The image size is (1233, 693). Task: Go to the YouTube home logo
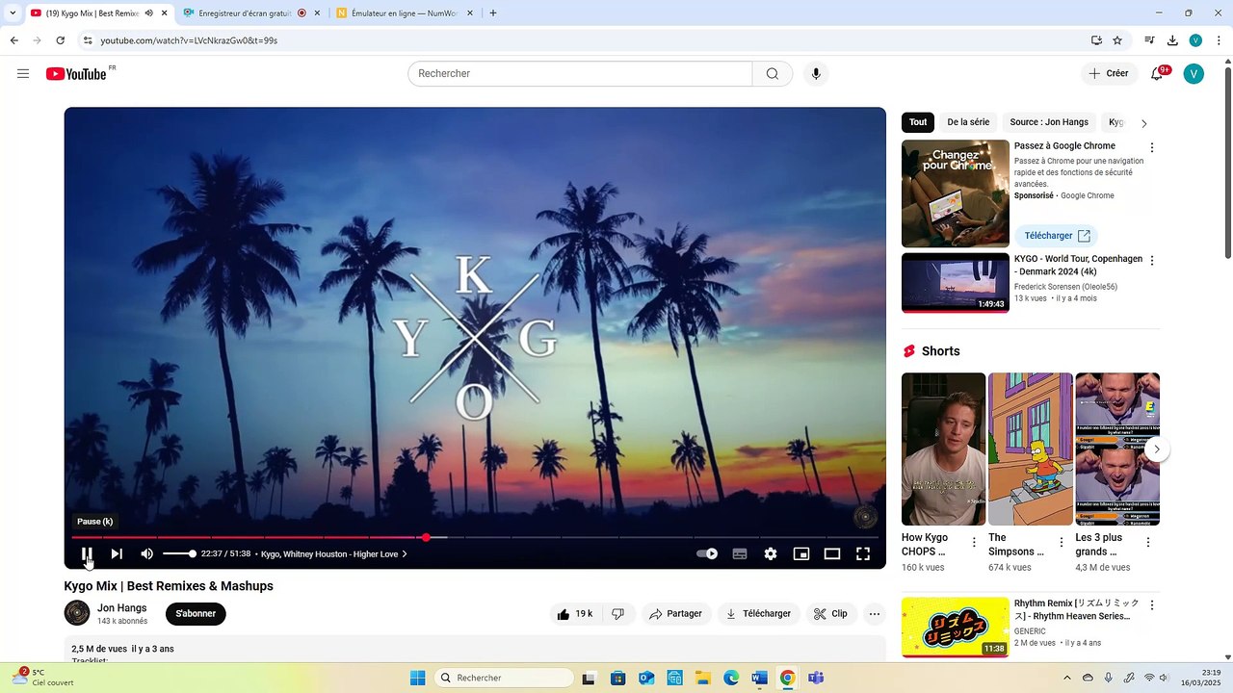77,74
